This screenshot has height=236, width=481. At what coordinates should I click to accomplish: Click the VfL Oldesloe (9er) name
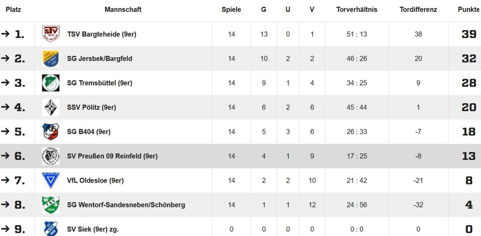(95, 181)
